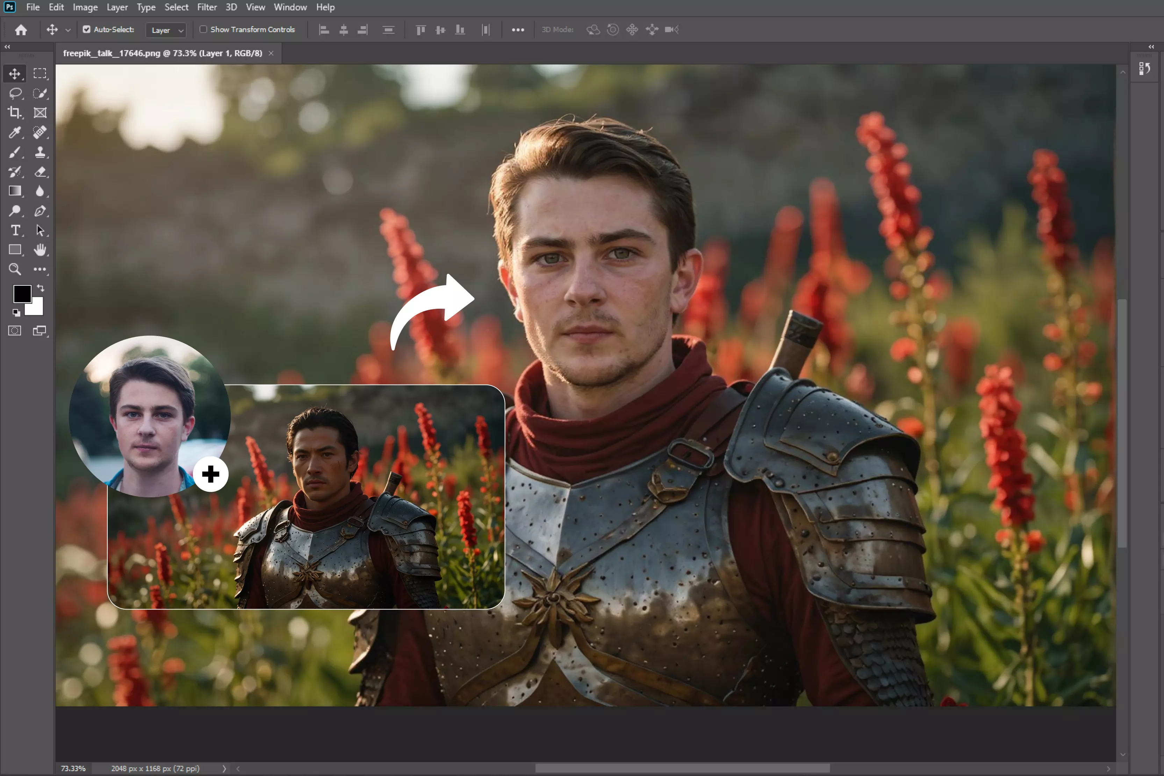Select the Eraser tool
1164x776 pixels.
coord(40,172)
